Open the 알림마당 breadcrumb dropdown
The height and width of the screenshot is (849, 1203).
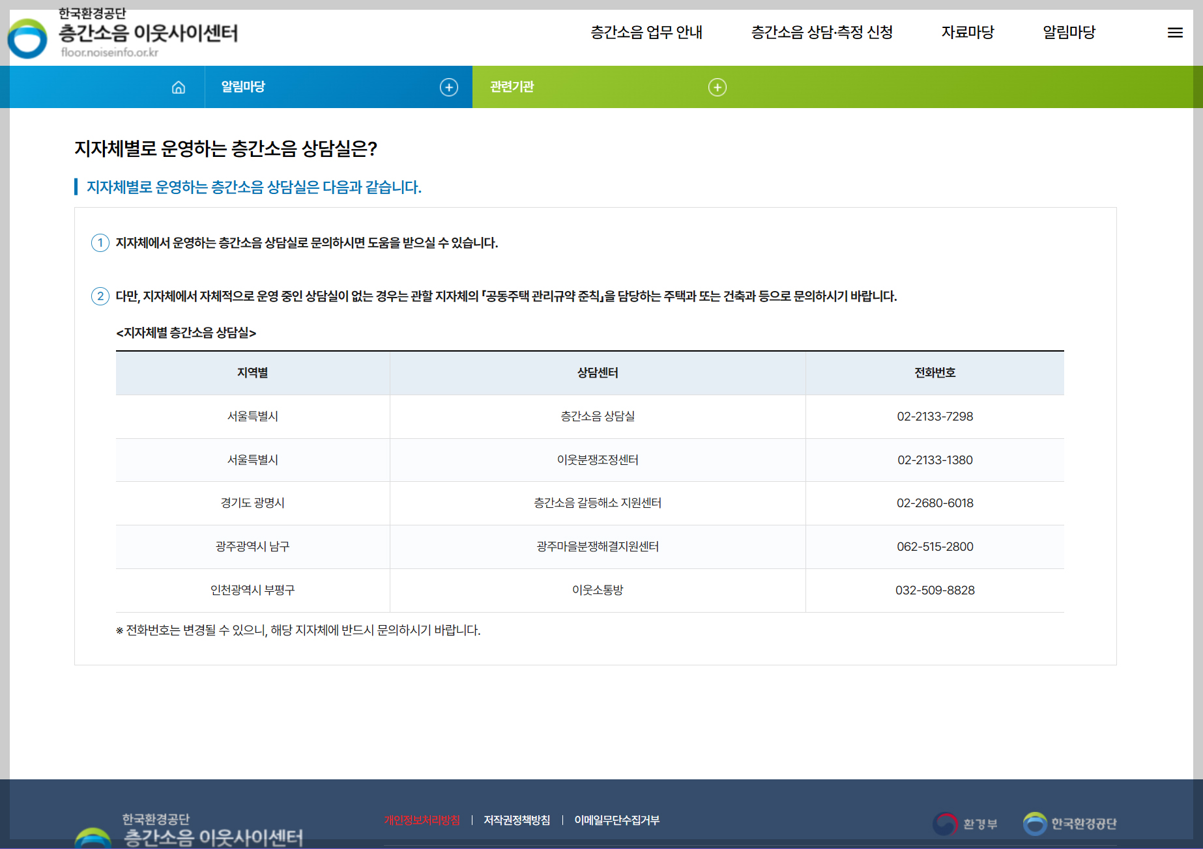point(243,87)
